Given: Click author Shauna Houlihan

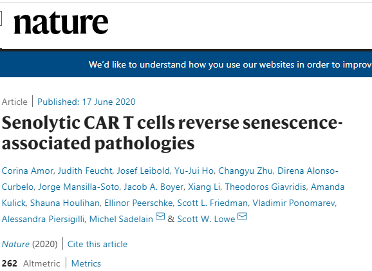Looking at the screenshot, I should pyautogui.click(x=65, y=203).
